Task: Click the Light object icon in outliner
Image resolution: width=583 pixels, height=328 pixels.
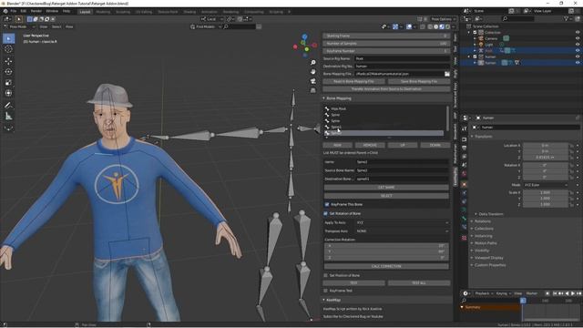Action: [x=481, y=45]
